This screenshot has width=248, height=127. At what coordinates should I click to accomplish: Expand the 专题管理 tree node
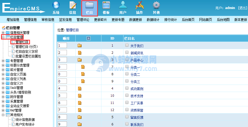click(x=3, y=61)
